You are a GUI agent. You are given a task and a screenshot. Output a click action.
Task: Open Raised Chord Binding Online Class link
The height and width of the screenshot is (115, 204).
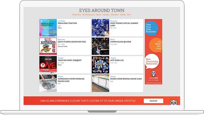click(126, 79)
